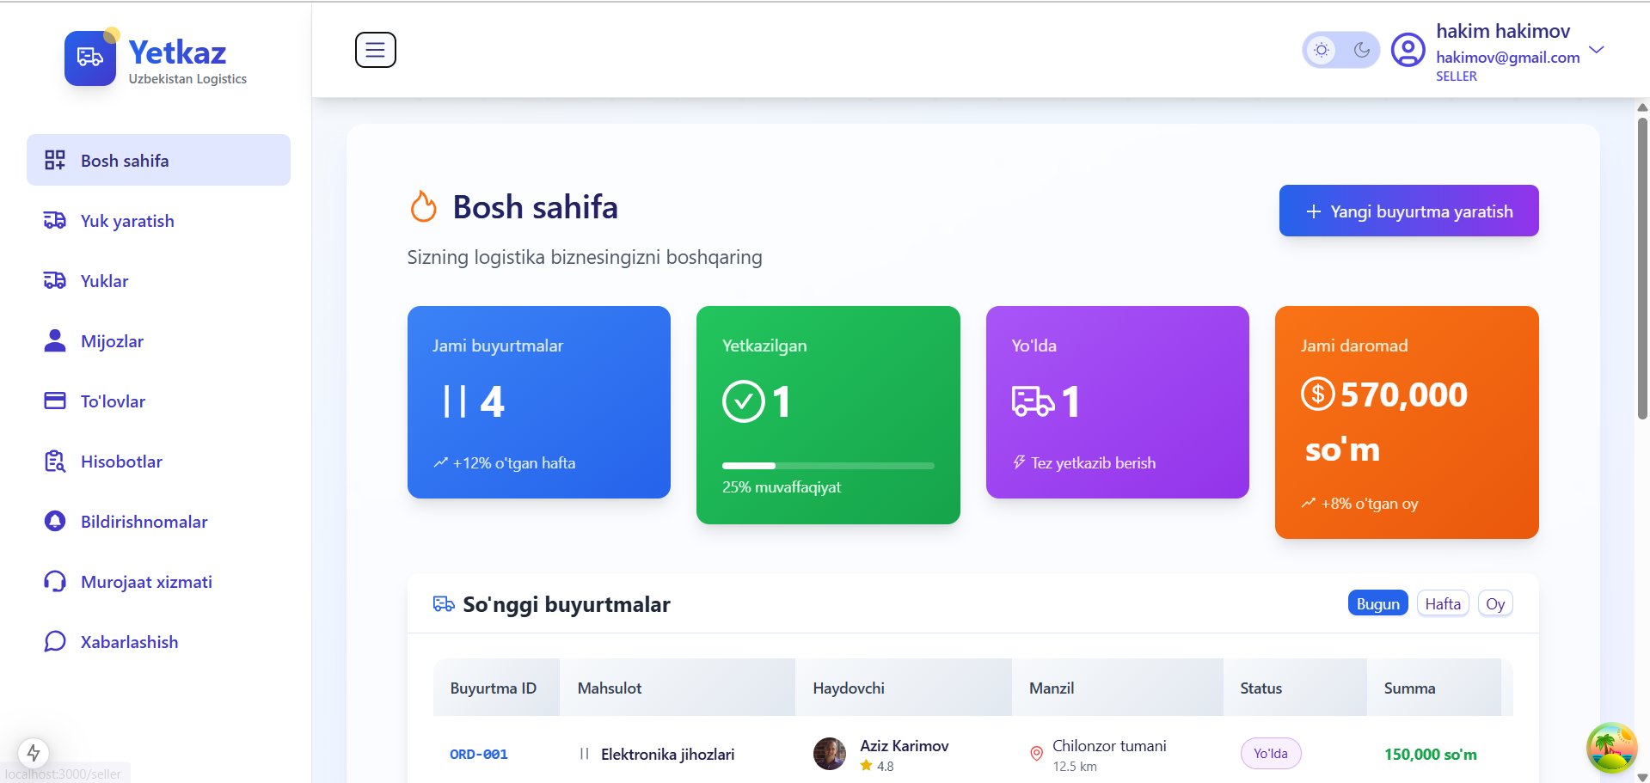Click the Mahsulot column header
Screen dimensions: 1650x783
pyautogui.click(x=678, y=688)
